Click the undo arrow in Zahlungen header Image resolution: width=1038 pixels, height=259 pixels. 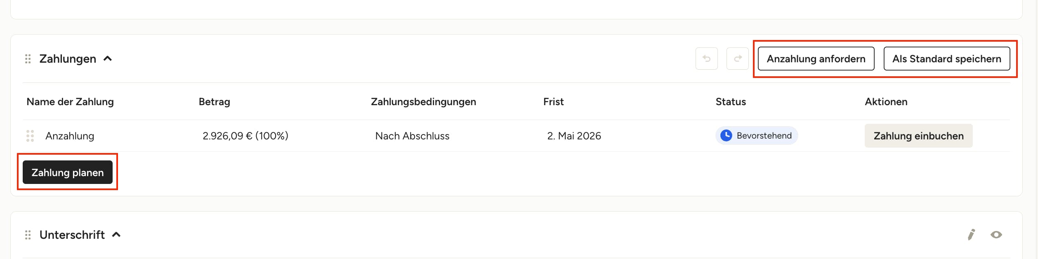(706, 59)
